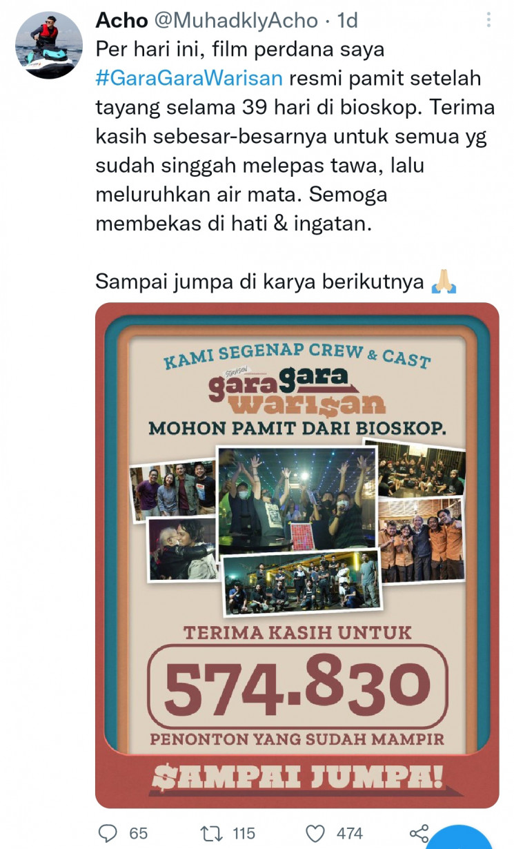View the 65 replies count
The width and height of the screenshot is (514, 849).
click(139, 834)
